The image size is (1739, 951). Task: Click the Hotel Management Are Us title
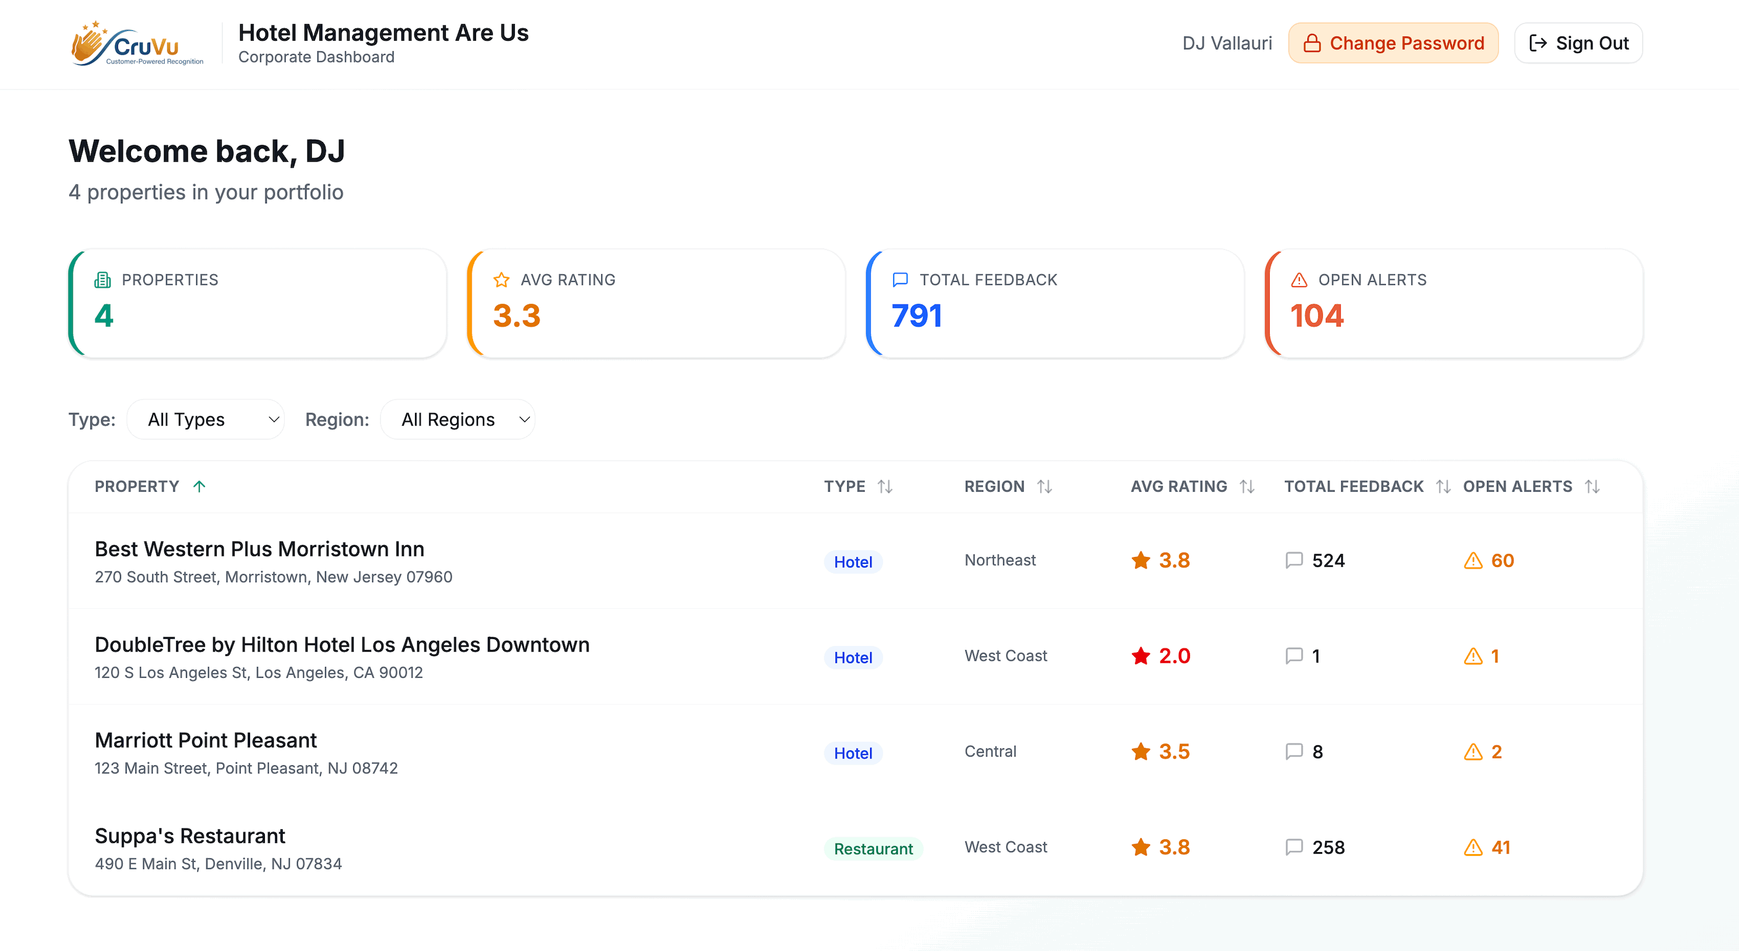coord(383,32)
